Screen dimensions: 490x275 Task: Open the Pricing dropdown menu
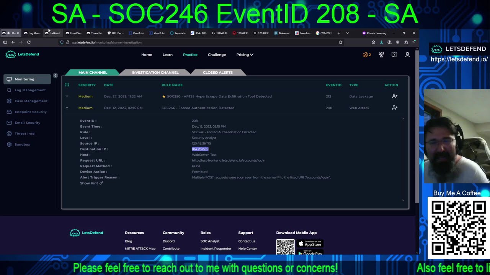(x=245, y=55)
